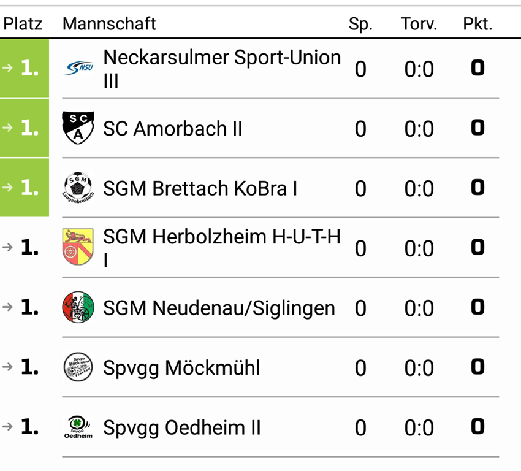Click the green rank badge for SC Amorbach II

pyautogui.click(x=25, y=128)
